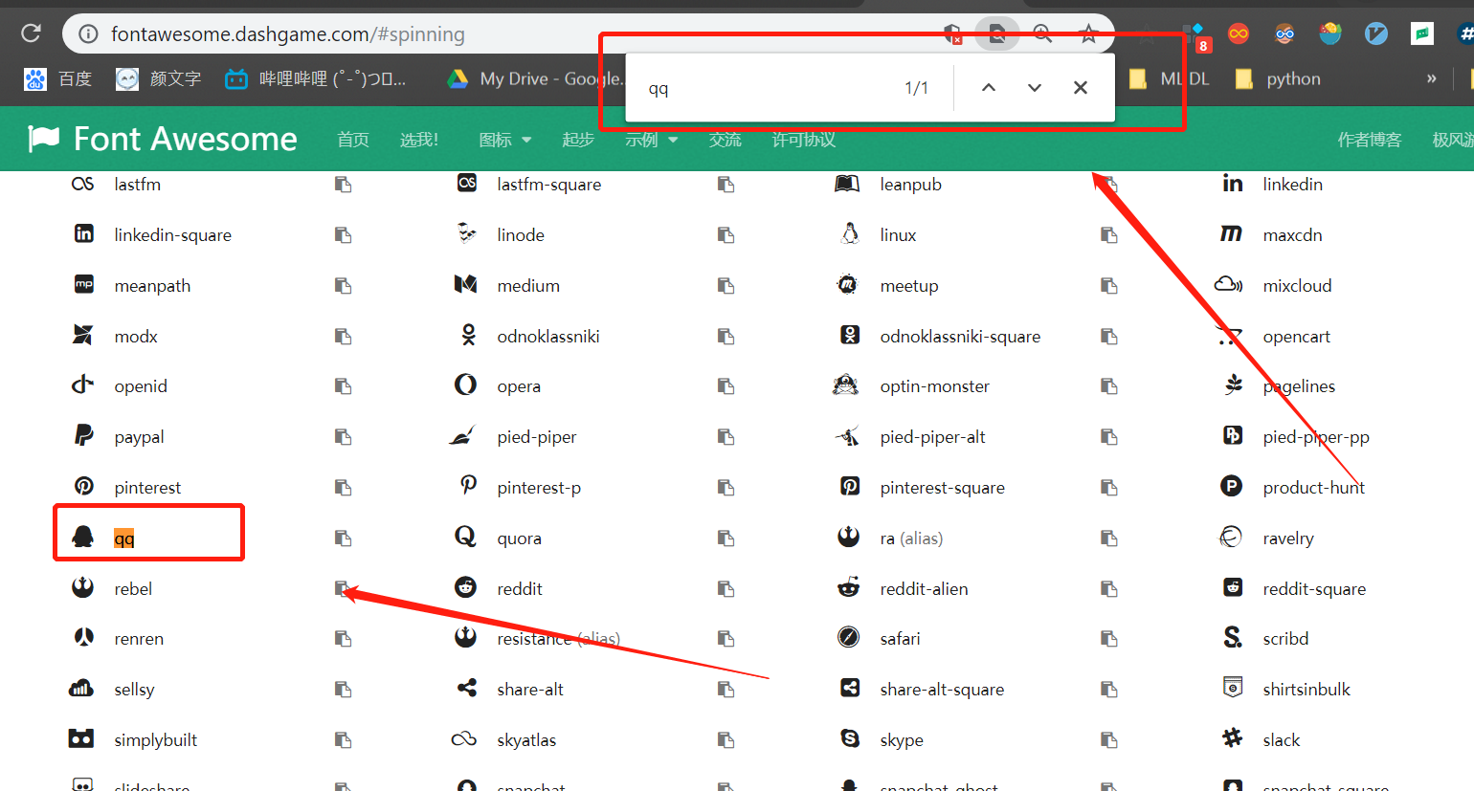This screenshot has height=791, width=1474.
Task: Click the linux penguin icon
Action: 849,233
